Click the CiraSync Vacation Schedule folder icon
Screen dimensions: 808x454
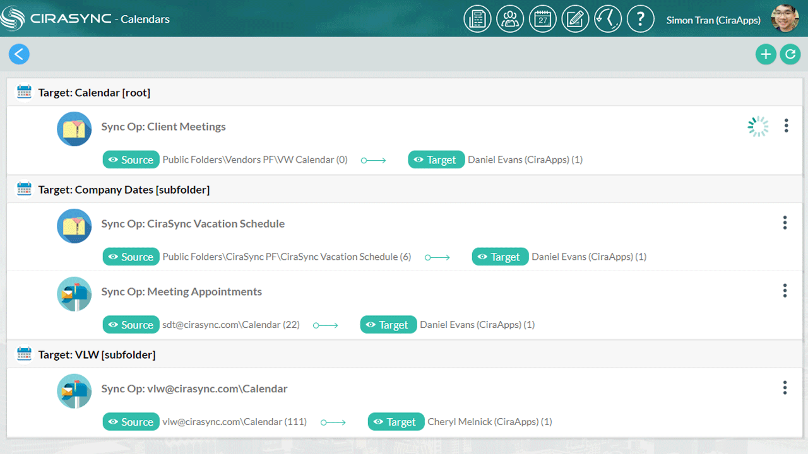tap(74, 226)
